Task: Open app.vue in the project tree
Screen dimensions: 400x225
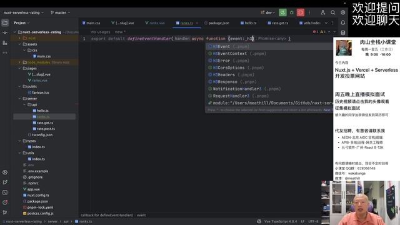Action: point(31,189)
